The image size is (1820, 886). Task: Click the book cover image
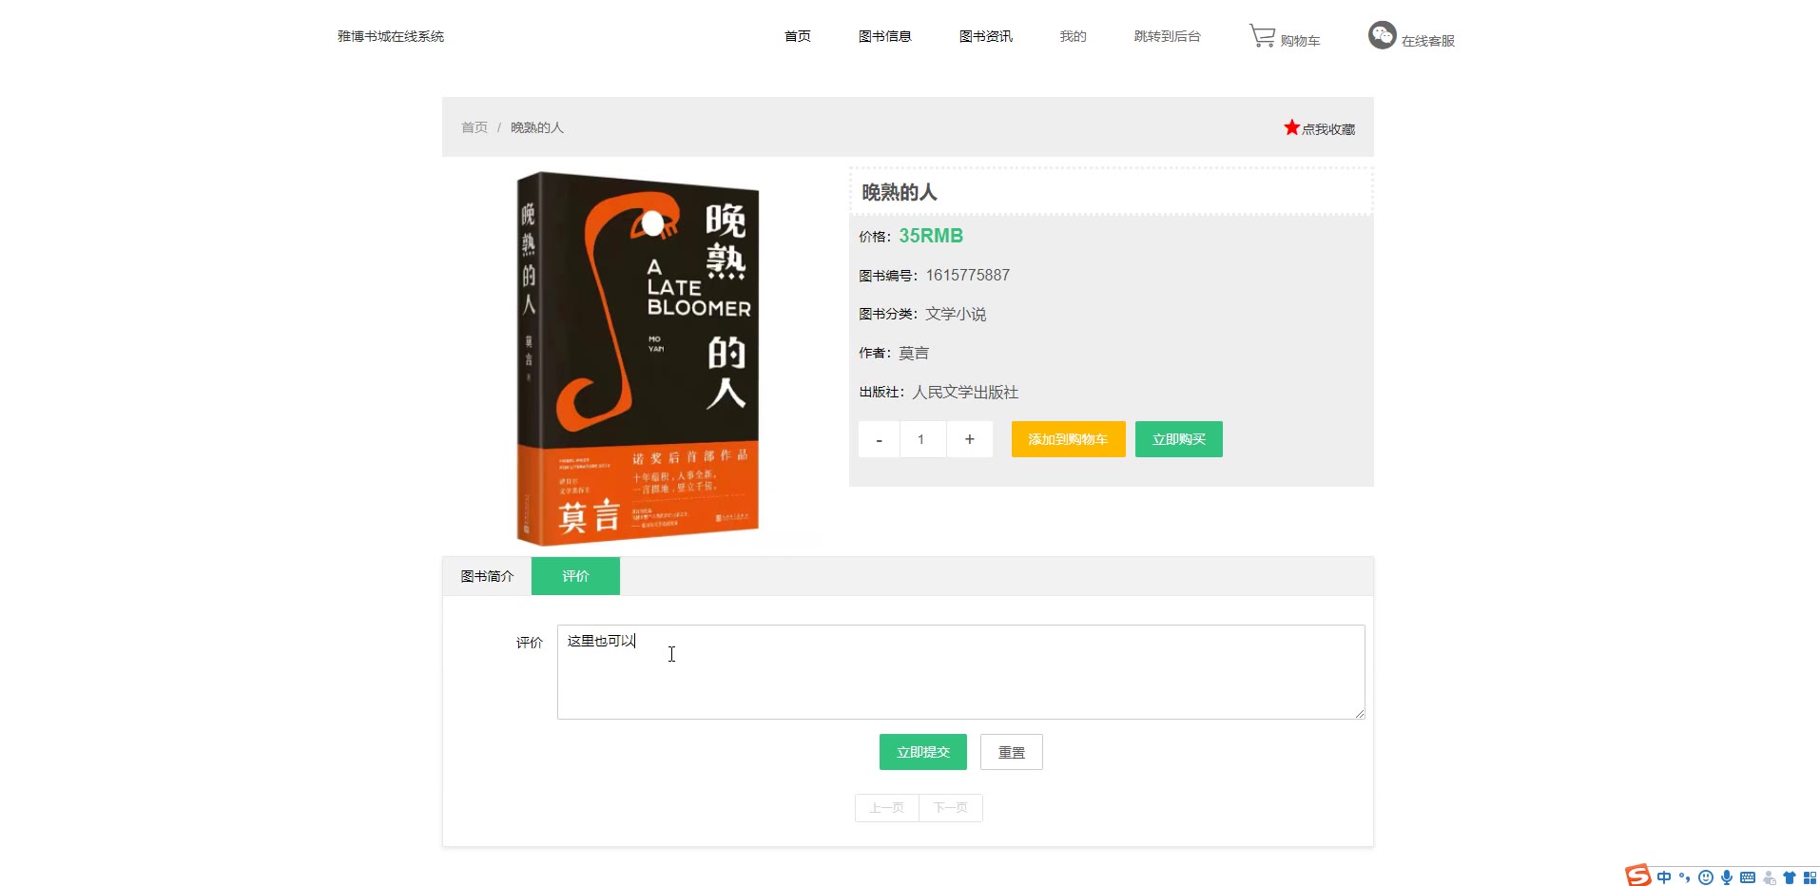pyautogui.click(x=637, y=358)
